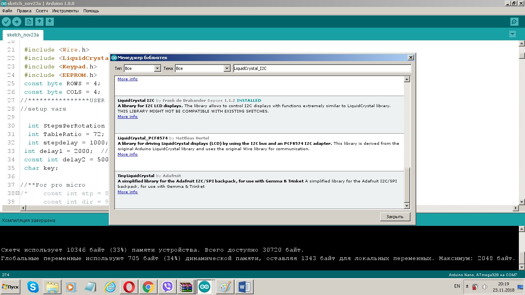Click the library list scrollbar down arrow
Viewport: 525px width, 295px height.
coord(407,206)
